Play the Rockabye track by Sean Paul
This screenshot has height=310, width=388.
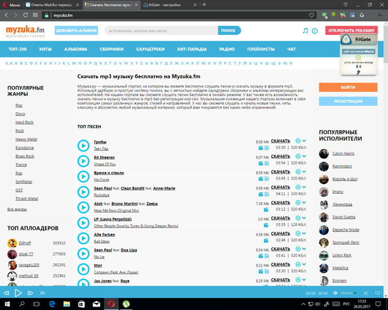[x=83, y=192]
